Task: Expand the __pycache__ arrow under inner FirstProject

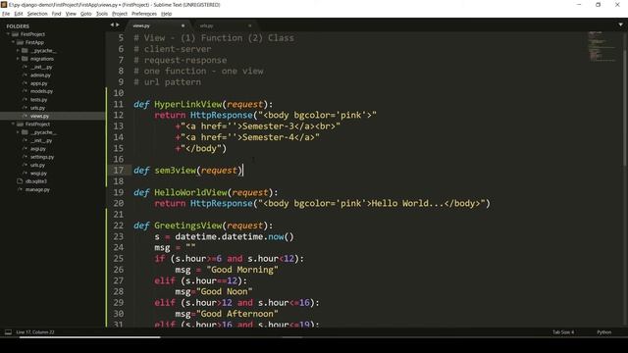Action: [18, 132]
